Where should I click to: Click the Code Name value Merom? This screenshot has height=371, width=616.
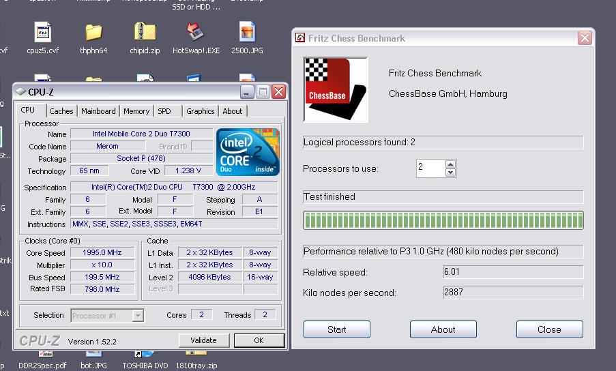pyautogui.click(x=107, y=146)
